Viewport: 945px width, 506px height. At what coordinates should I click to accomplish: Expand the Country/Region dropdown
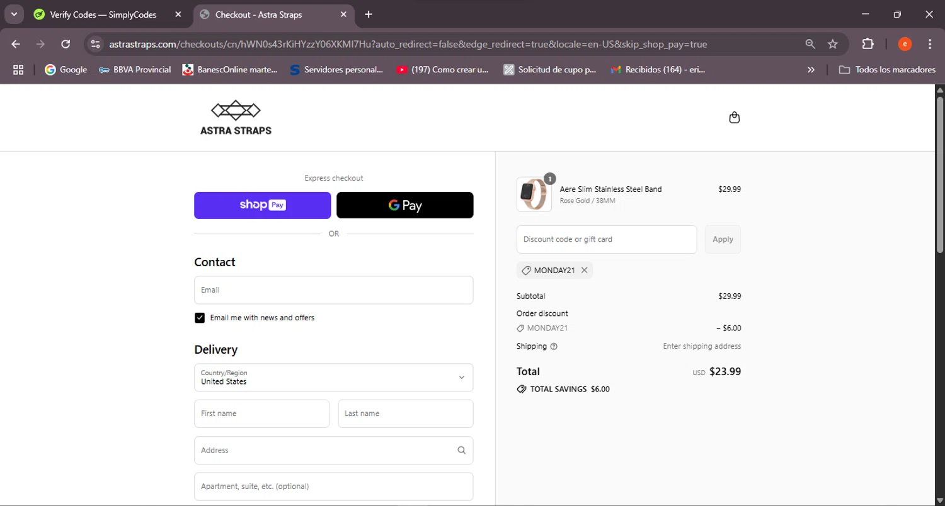(x=333, y=378)
